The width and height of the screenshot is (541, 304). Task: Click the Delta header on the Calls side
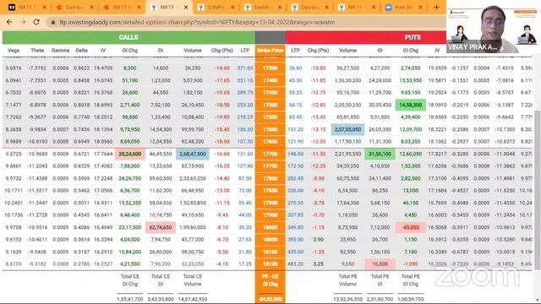pos(81,51)
